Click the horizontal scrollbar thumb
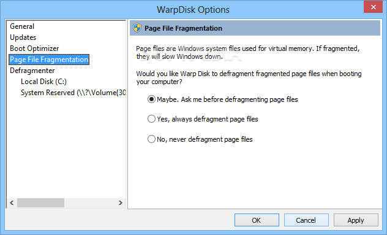387x235 pixels. 41,203
